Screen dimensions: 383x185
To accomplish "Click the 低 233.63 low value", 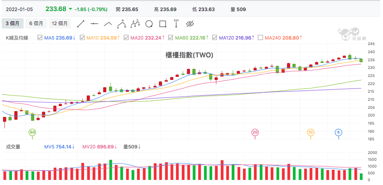I will coord(204,9).
